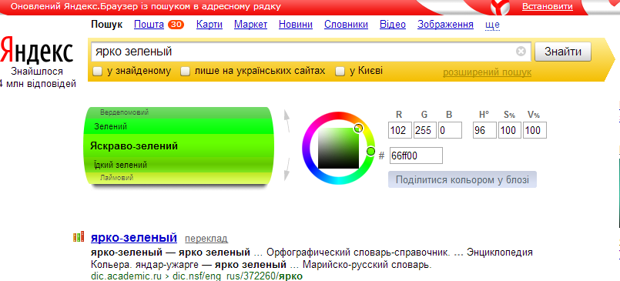Click the Пошта unread count badge 30
Image resolution: width=620 pixels, height=281 pixels.
click(176, 25)
